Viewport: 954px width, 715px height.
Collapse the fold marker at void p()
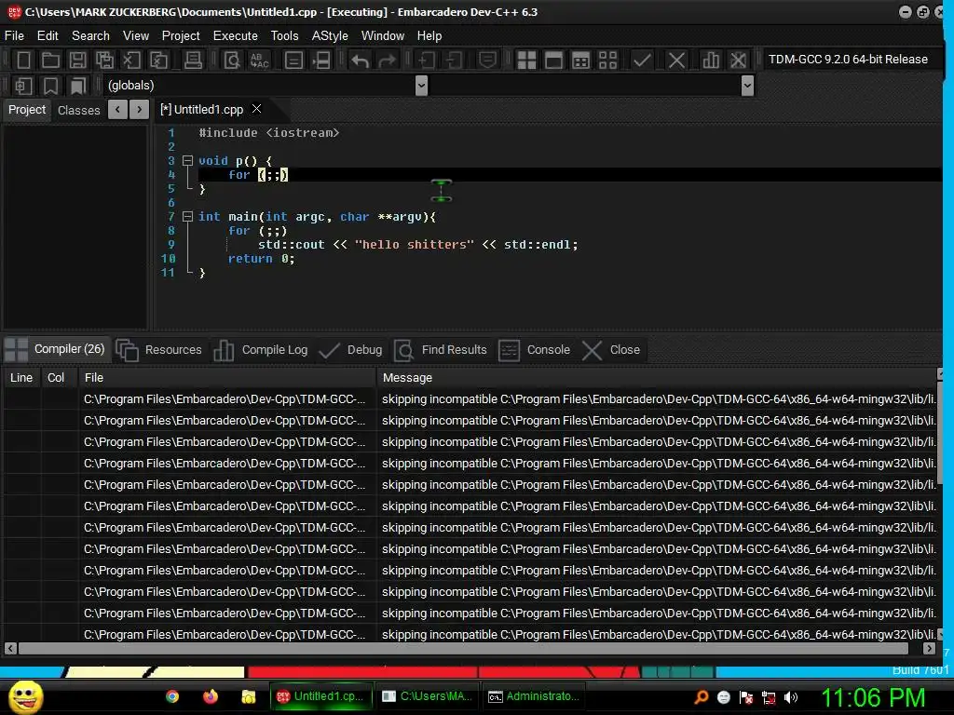click(188, 160)
